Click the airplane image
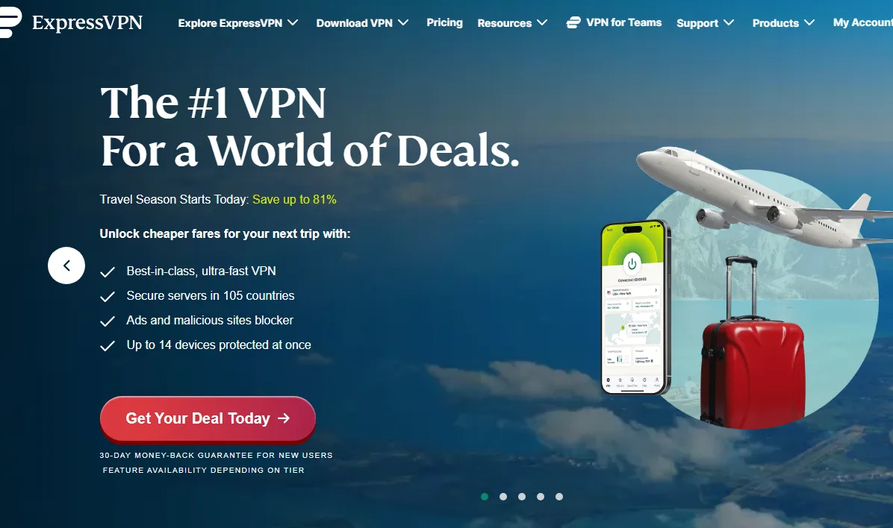 coord(763,196)
